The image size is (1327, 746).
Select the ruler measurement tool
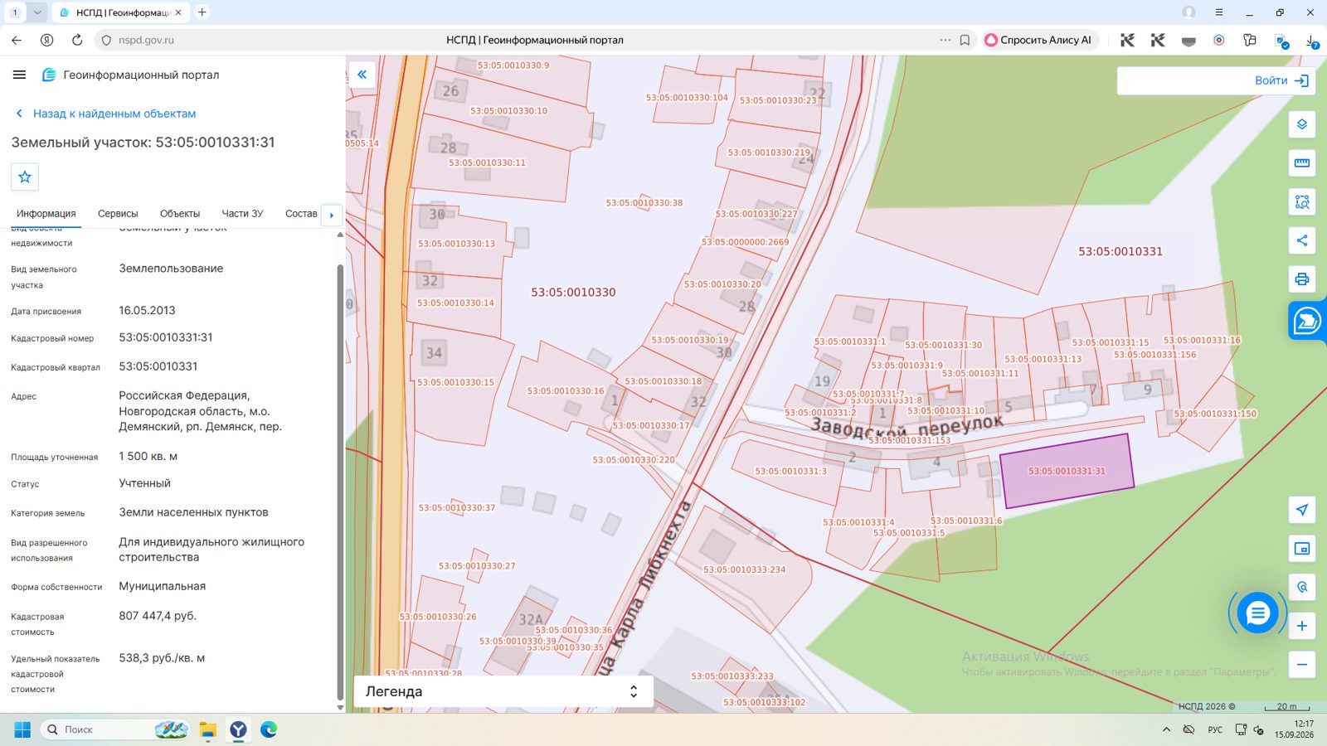click(x=1301, y=163)
